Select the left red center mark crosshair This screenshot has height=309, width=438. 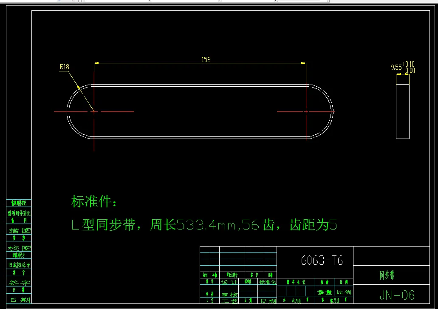tap(94, 111)
